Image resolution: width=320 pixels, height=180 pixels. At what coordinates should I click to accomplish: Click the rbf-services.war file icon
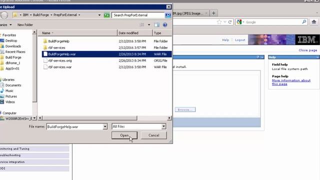coord(45,67)
